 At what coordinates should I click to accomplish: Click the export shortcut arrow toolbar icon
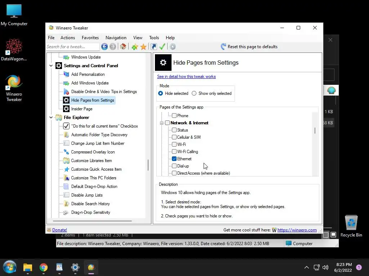coord(154,47)
